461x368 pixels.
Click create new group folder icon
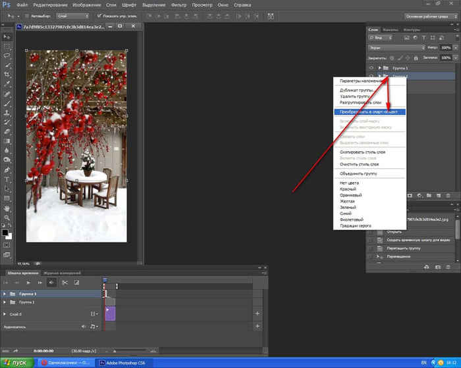[x=429, y=195]
